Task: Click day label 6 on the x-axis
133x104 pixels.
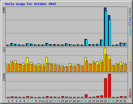Action: tap(28, 101)
